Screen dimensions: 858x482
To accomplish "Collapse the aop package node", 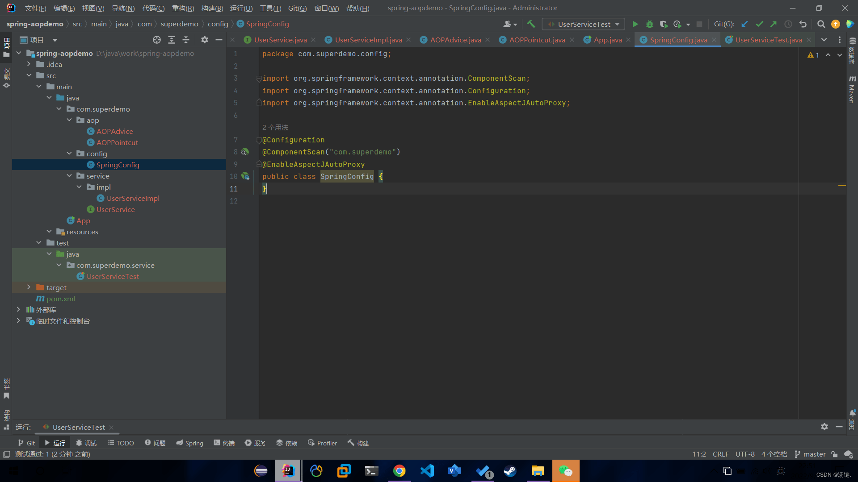I will [x=69, y=120].
